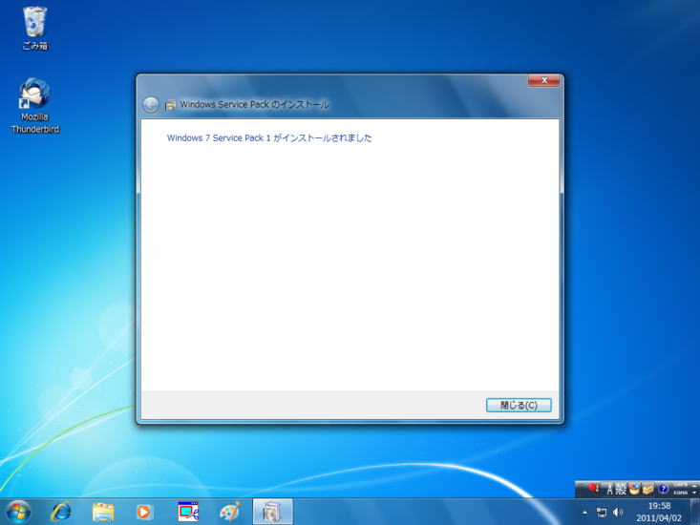The height and width of the screenshot is (525, 700).
Task: Click the 'Windows Service Pack のインストール' title text
Action: point(254,104)
